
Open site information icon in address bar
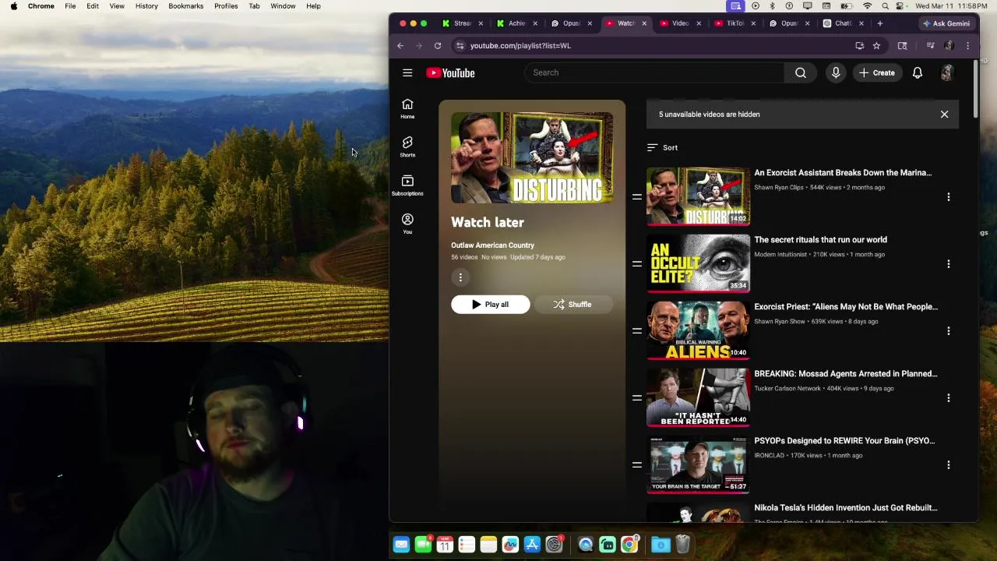click(460, 45)
